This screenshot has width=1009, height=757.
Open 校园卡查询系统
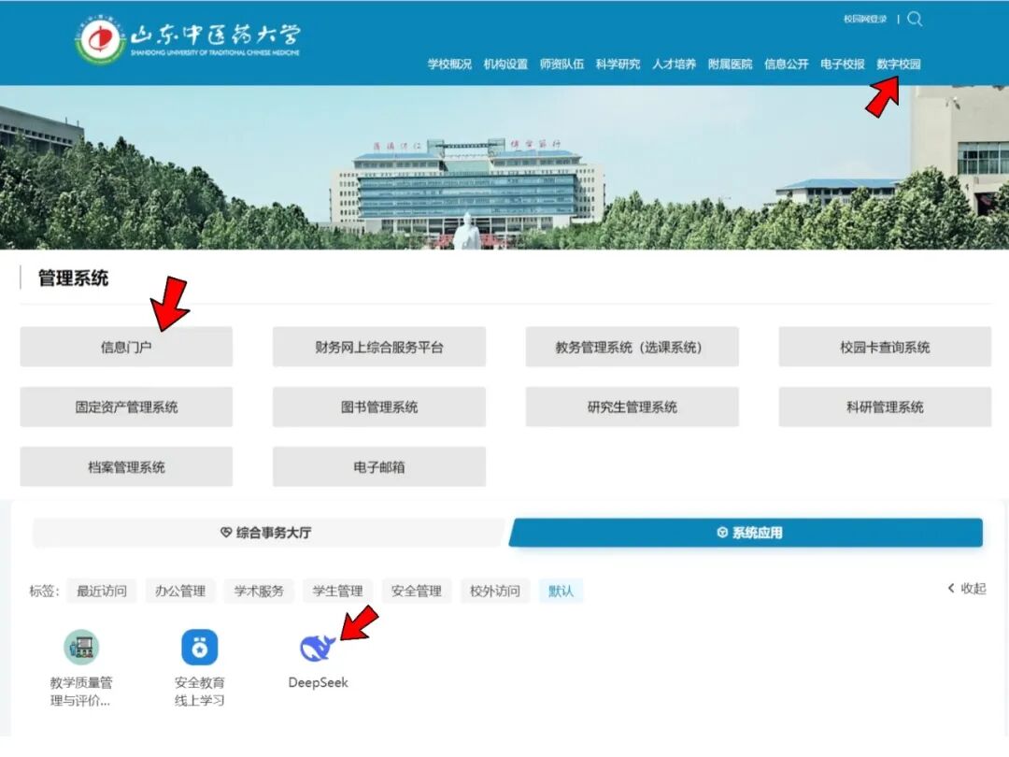point(885,347)
